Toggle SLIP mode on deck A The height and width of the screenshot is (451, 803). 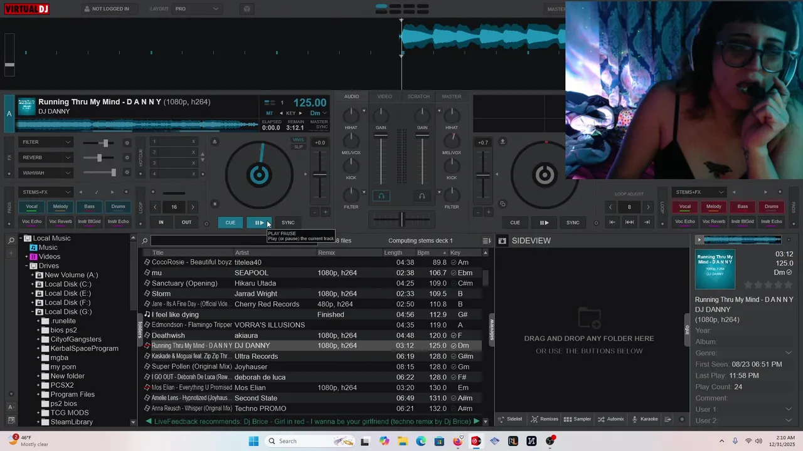pos(299,147)
